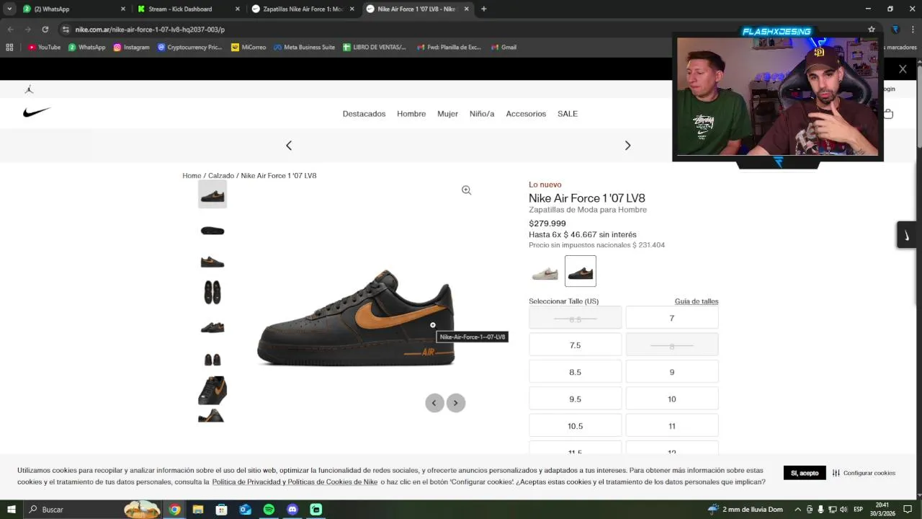
Task: Bookmark this page with the star
Action: [x=872, y=30]
